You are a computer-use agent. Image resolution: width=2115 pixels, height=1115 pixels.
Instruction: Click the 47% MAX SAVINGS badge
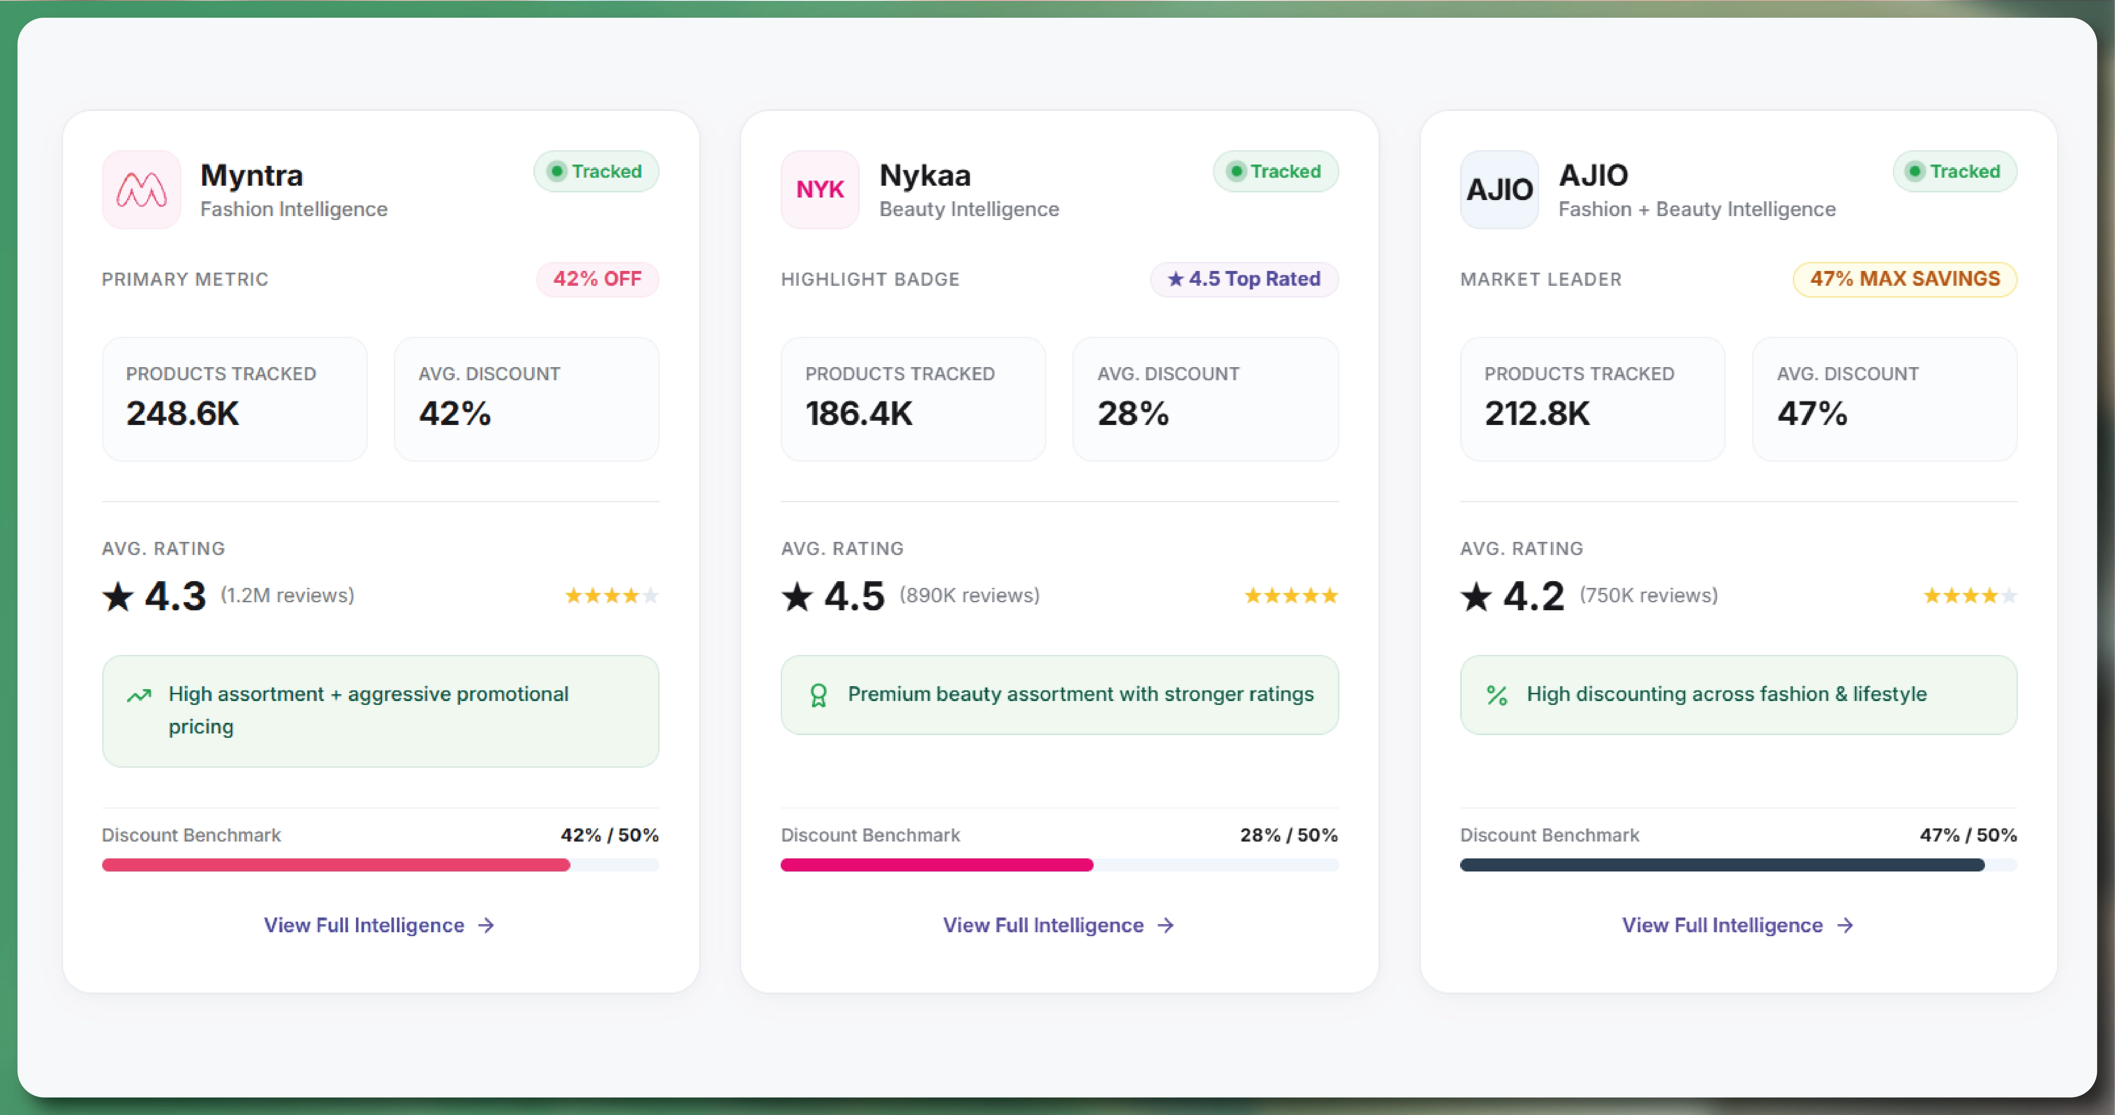(1905, 279)
